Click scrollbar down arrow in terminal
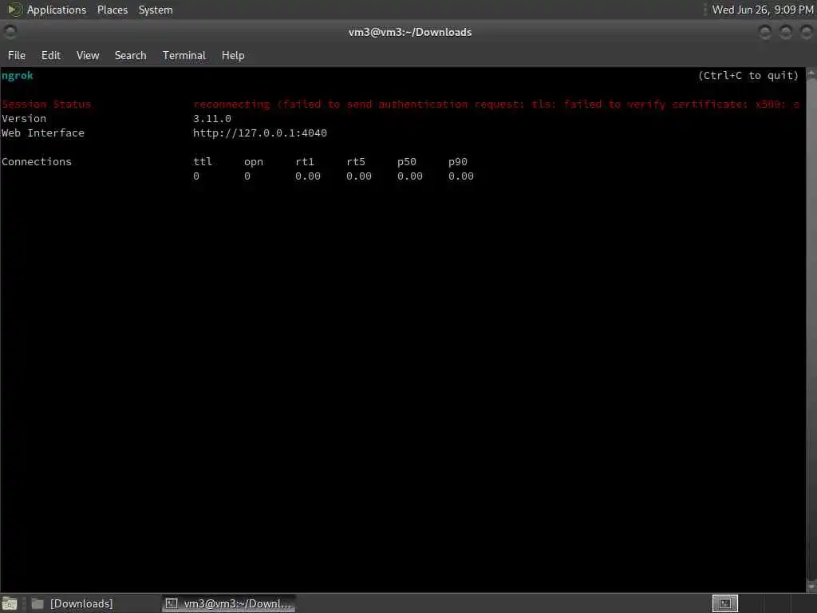The height and width of the screenshot is (613, 817). (x=811, y=587)
